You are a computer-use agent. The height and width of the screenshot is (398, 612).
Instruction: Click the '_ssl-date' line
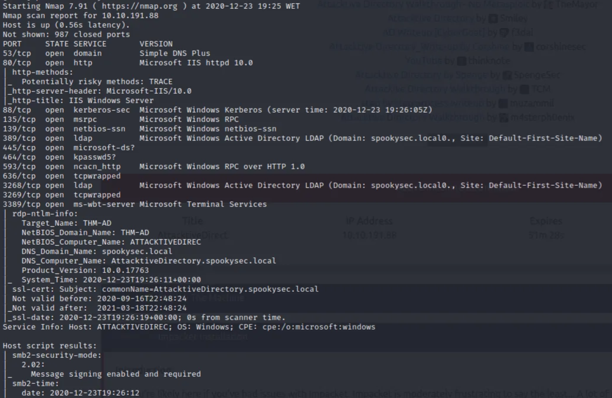click(146, 318)
